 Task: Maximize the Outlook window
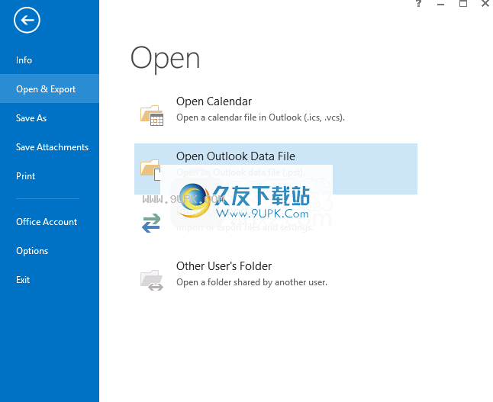[x=462, y=4]
